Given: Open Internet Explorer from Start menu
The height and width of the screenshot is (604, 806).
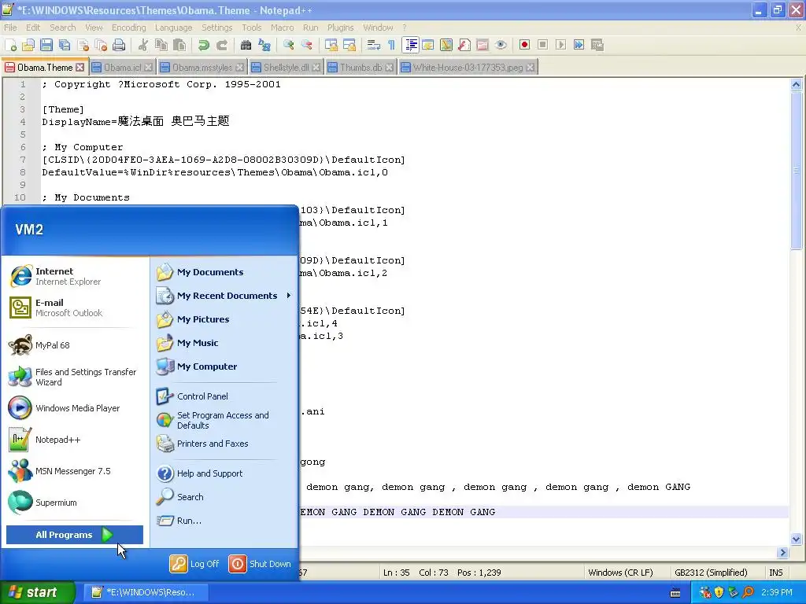Looking at the screenshot, I should (75, 276).
